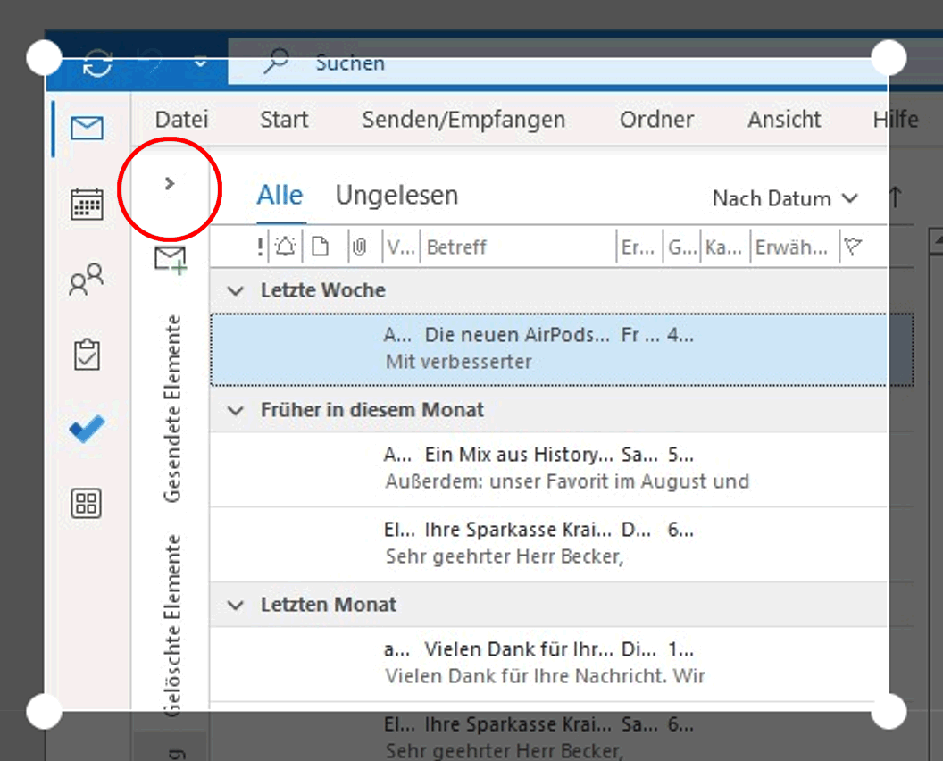Open the Senden/Empfangen tab

[x=463, y=120]
